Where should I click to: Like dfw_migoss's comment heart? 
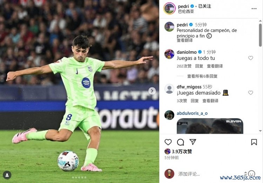tap(251, 93)
